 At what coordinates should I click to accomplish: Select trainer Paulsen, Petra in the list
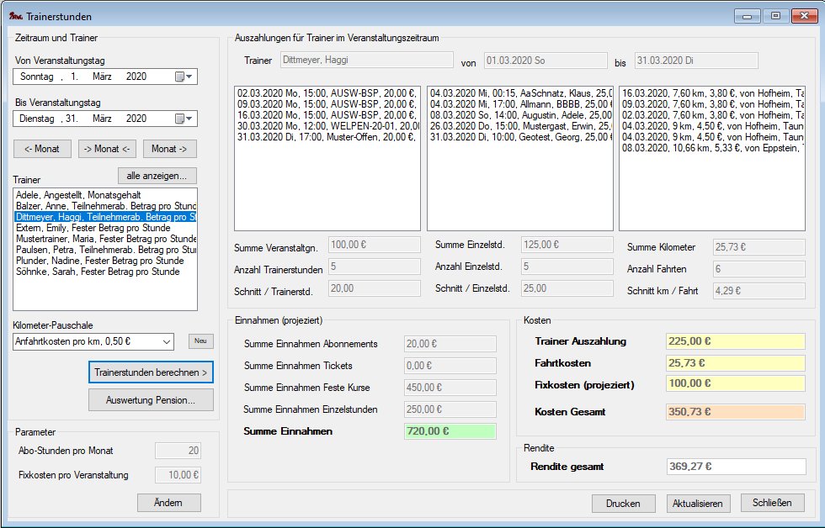(x=105, y=250)
